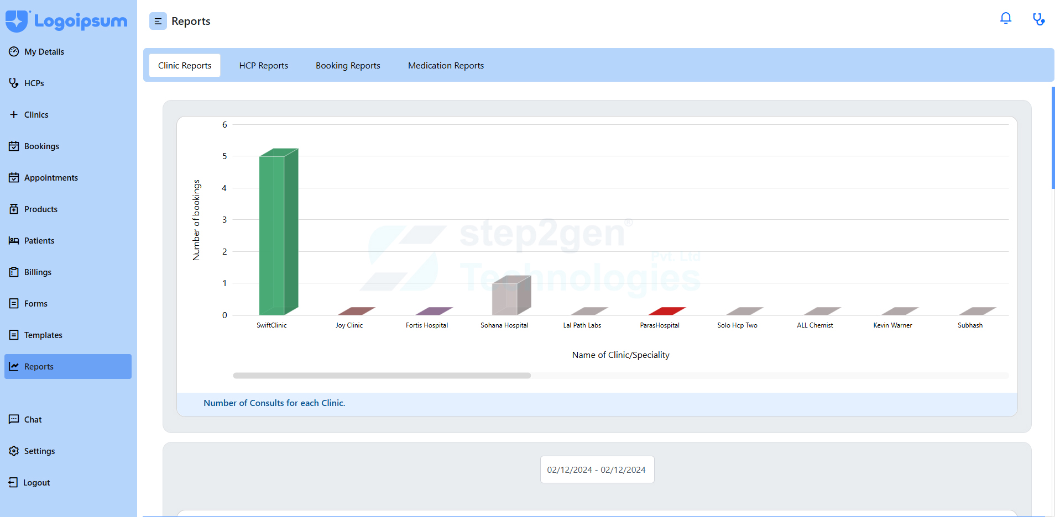
Task: Open My Details page
Action: pyautogui.click(x=68, y=51)
